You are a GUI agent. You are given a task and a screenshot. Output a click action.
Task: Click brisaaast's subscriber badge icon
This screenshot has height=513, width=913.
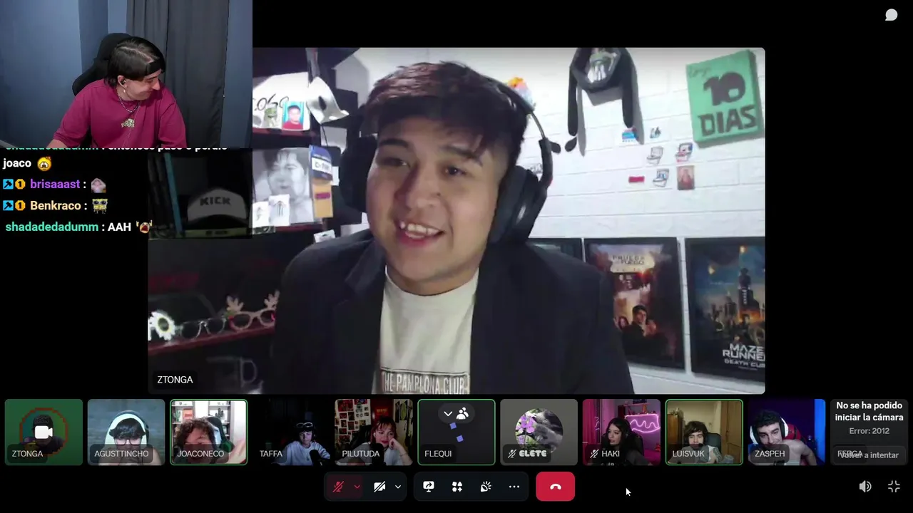point(20,184)
